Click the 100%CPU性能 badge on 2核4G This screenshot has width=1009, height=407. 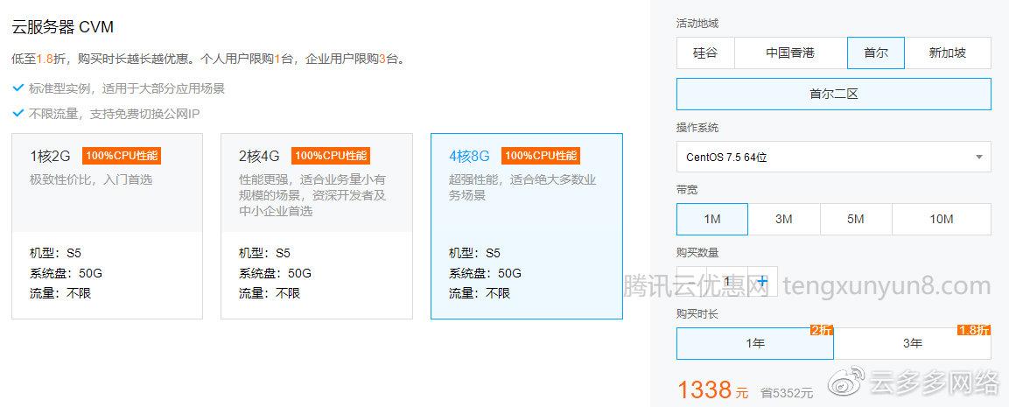coord(331,155)
